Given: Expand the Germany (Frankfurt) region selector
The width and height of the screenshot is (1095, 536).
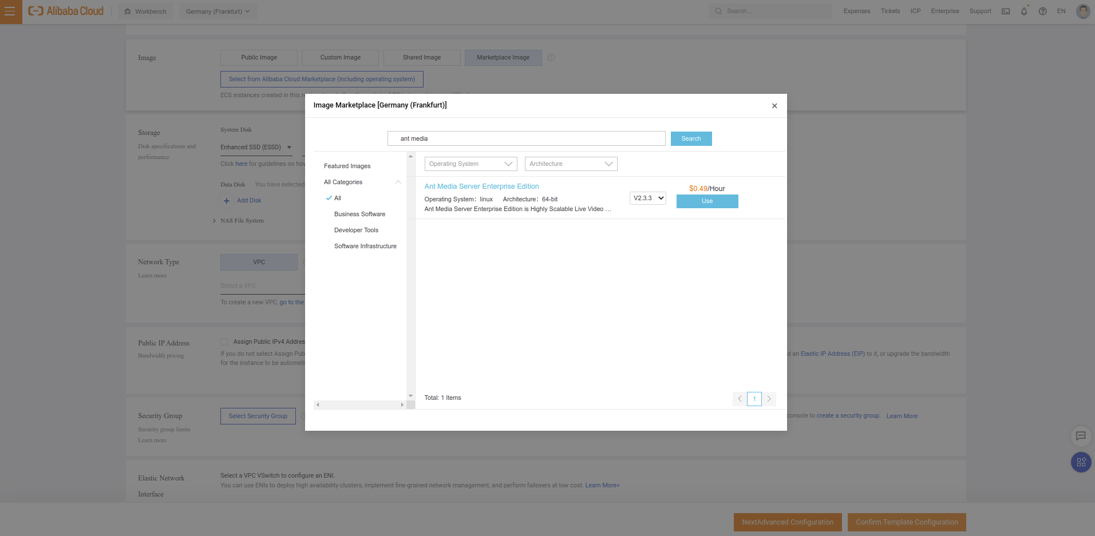Looking at the screenshot, I should 218,11.
